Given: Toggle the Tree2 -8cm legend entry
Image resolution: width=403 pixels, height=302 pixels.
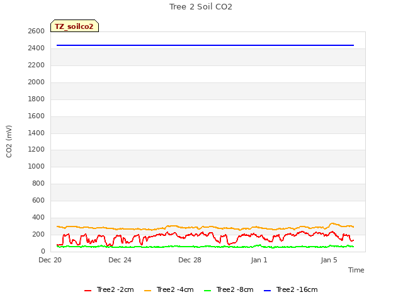Looking at the screenshot, I should tap(229, 289).
